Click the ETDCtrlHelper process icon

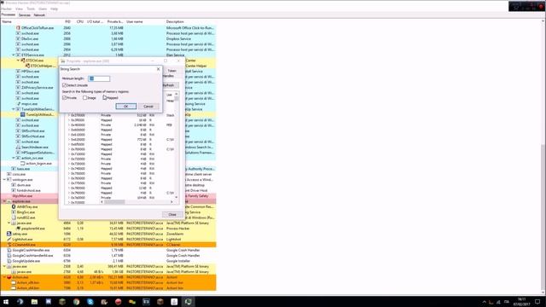click(x=27, y=66)
